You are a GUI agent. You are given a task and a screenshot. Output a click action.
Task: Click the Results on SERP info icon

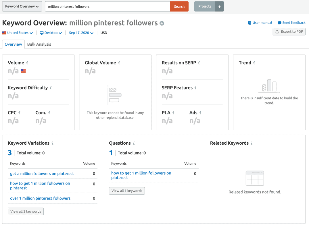[x=199, y=63]
